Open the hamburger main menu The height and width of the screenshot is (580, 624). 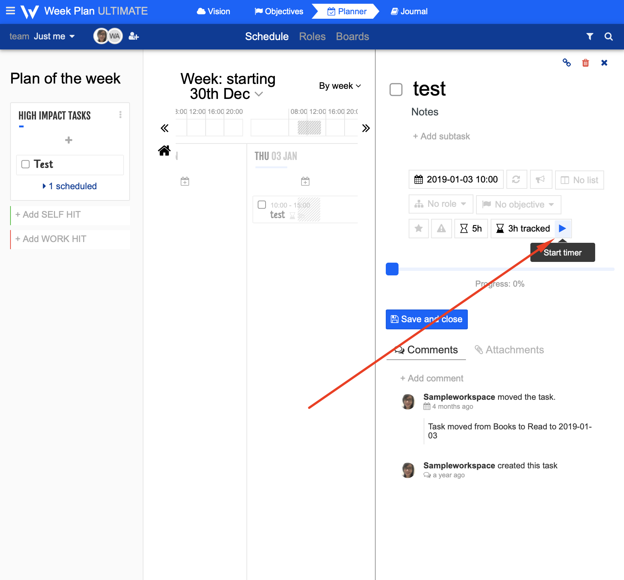10,11
